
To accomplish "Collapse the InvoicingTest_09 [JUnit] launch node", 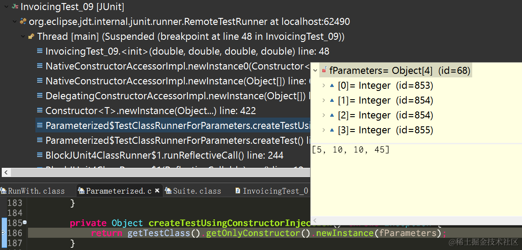I will point(6,7).
